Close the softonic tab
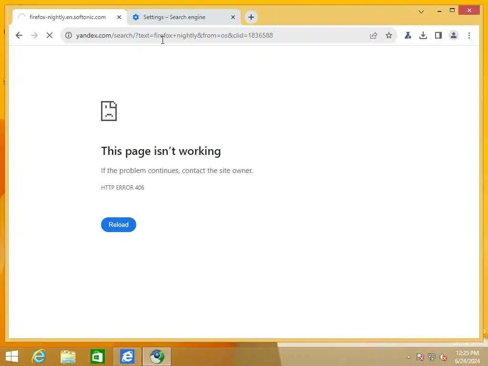The image size is (488, 366). pyautogui.click(x=119, y=17)
